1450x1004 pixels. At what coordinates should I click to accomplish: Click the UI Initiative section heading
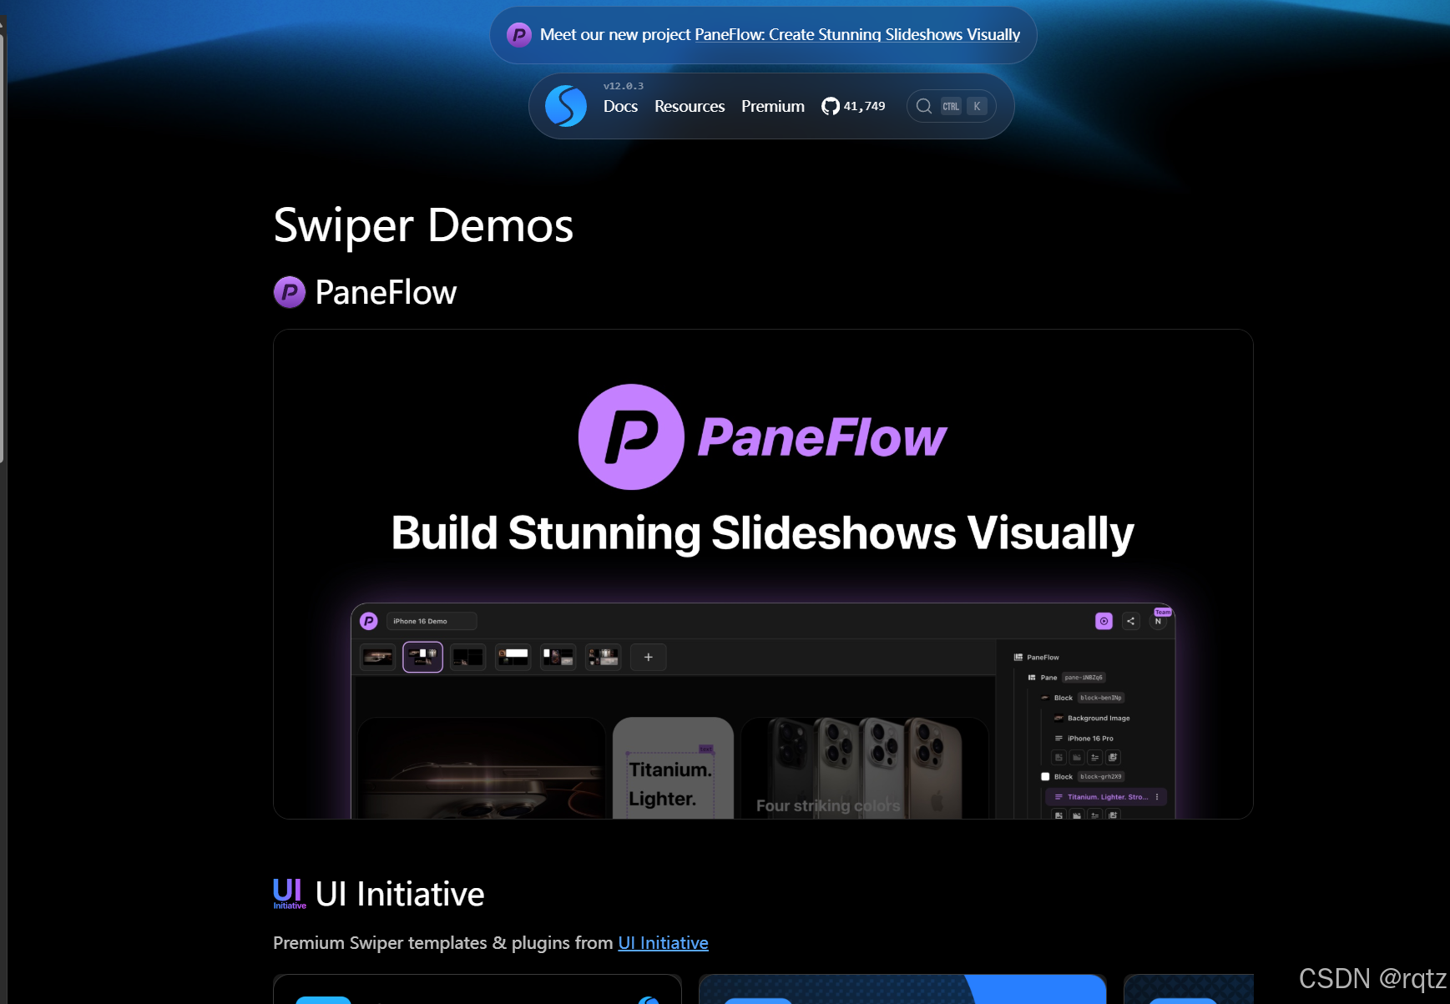click(x=400, y=894)
